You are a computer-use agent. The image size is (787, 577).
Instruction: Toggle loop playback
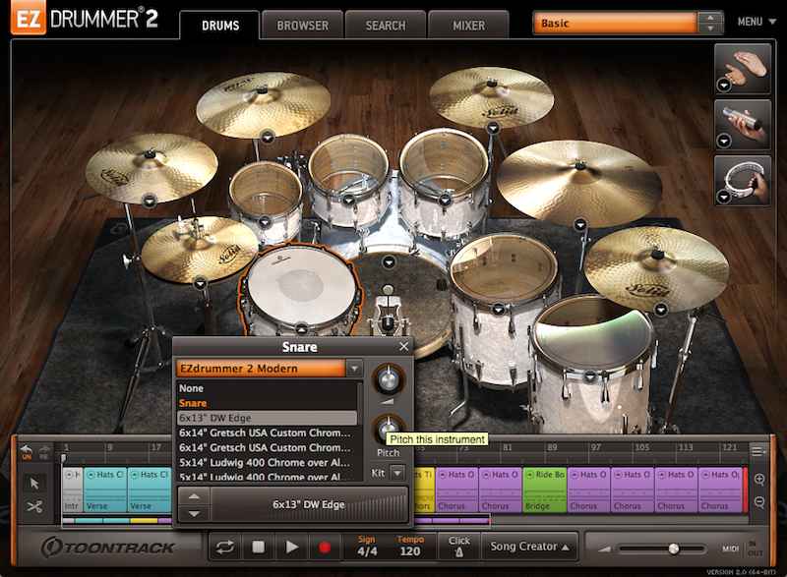pos(225,547)
